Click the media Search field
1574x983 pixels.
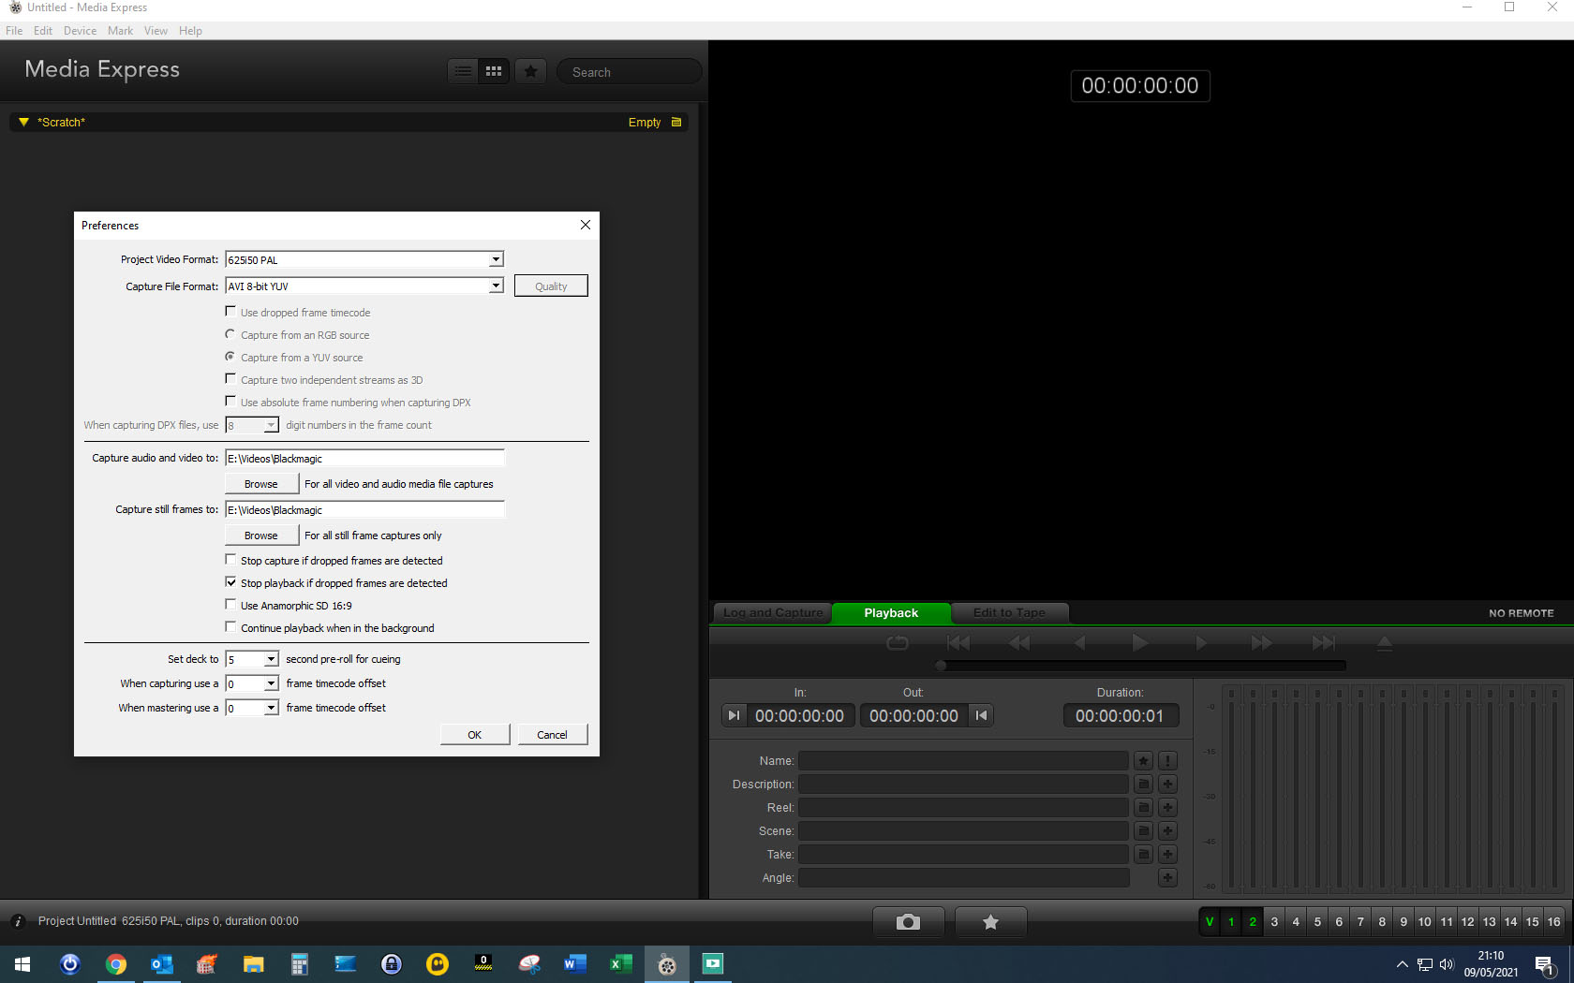point(630,72)
